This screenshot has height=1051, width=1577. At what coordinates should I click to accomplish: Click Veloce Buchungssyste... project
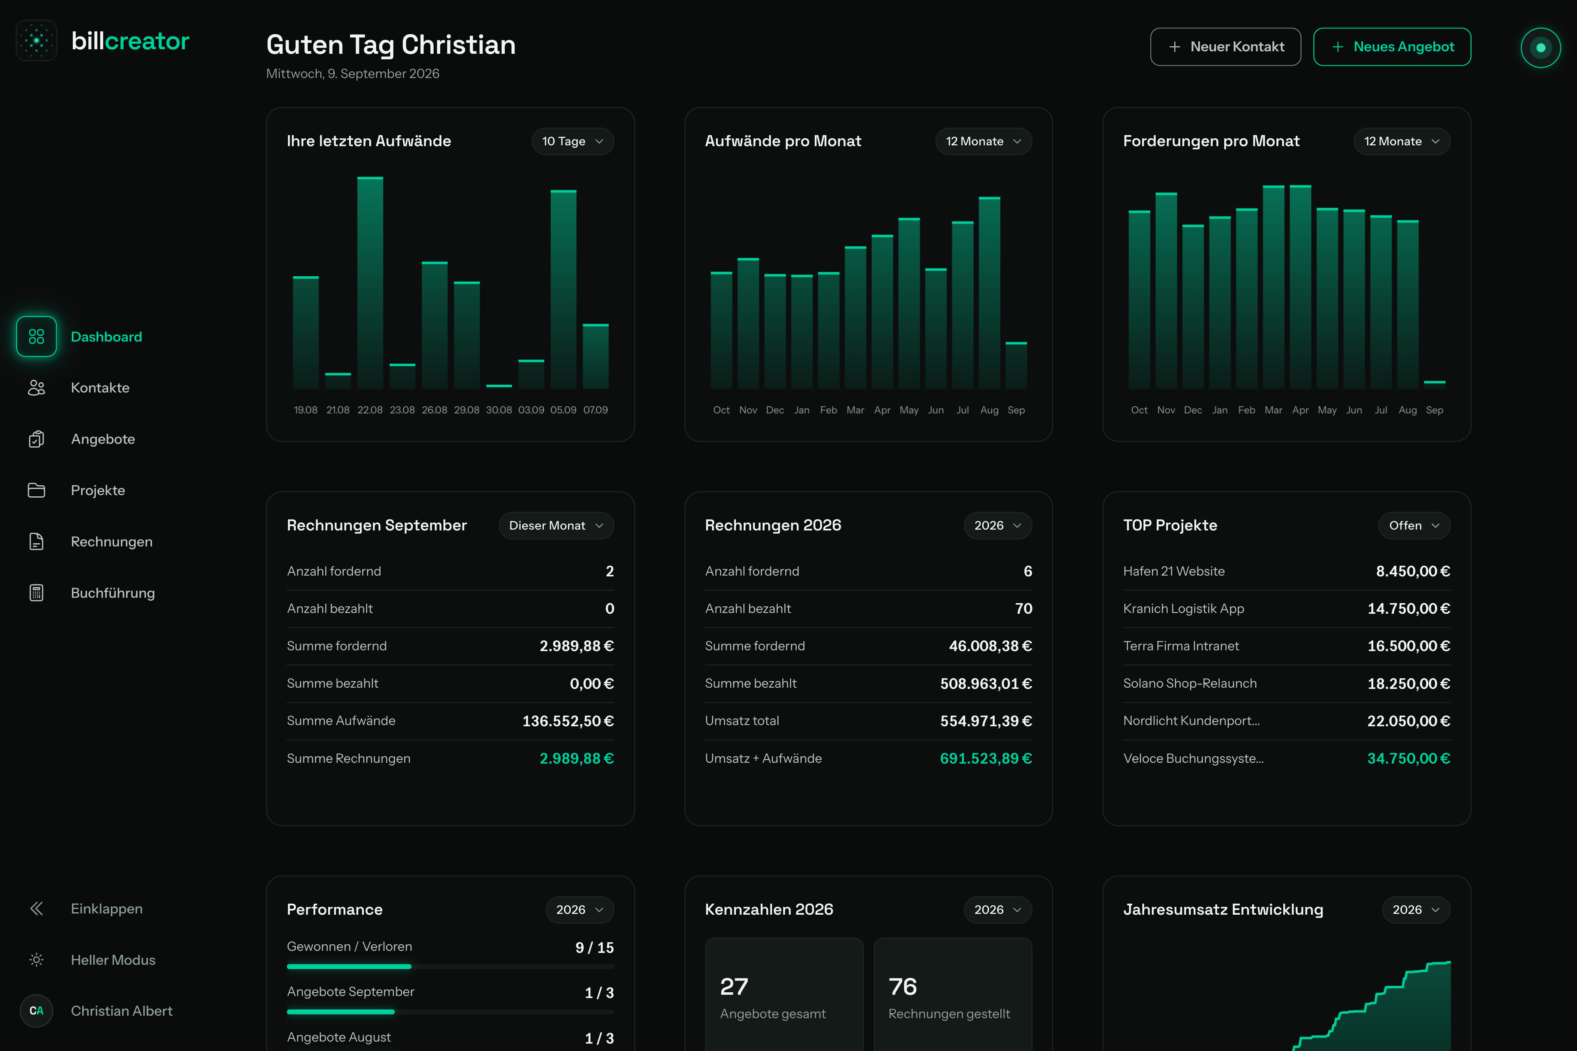(1287, 758)
